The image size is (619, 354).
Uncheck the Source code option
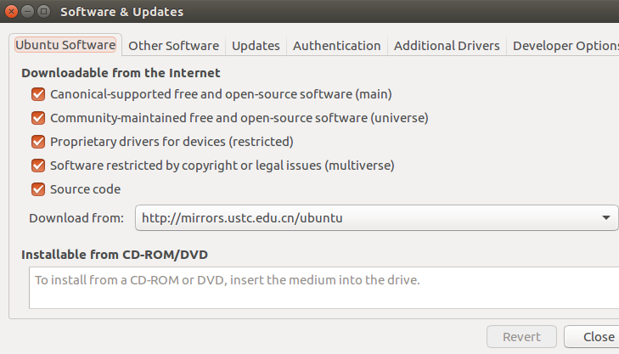[x=38, y=189]
